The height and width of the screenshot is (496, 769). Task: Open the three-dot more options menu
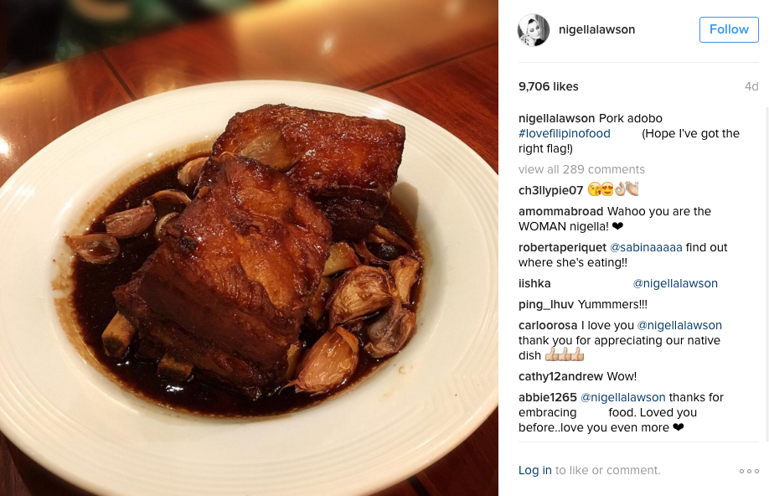point(749,471)
